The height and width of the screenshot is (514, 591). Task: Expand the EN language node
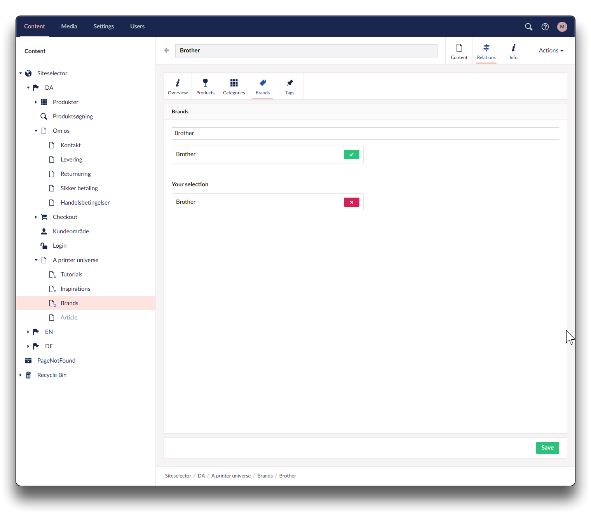tap(28, 332)
